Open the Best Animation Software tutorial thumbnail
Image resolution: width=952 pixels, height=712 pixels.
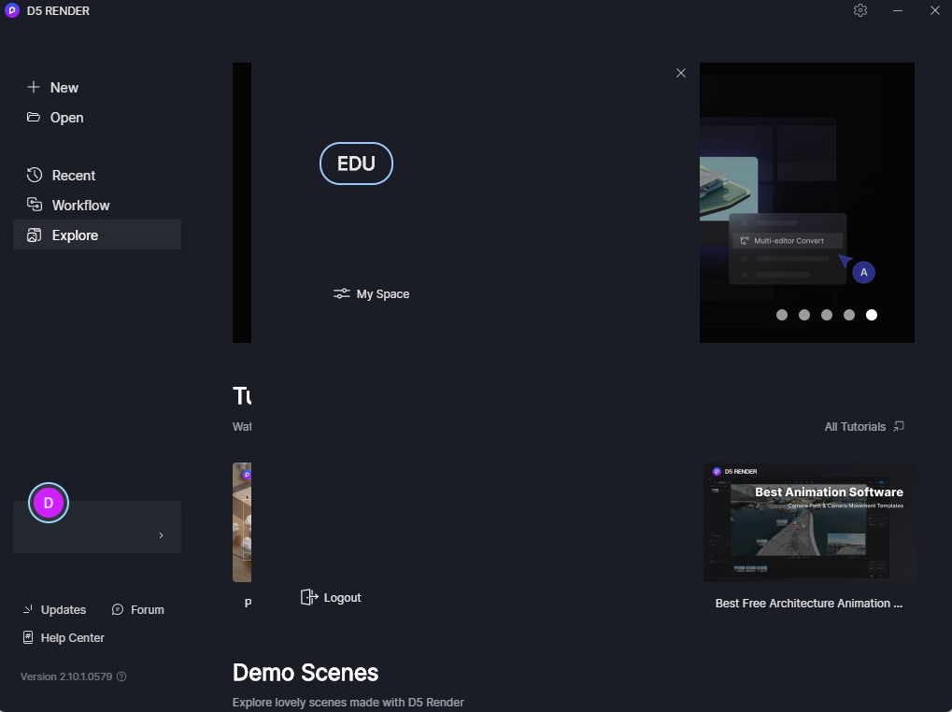coord(810,522)
